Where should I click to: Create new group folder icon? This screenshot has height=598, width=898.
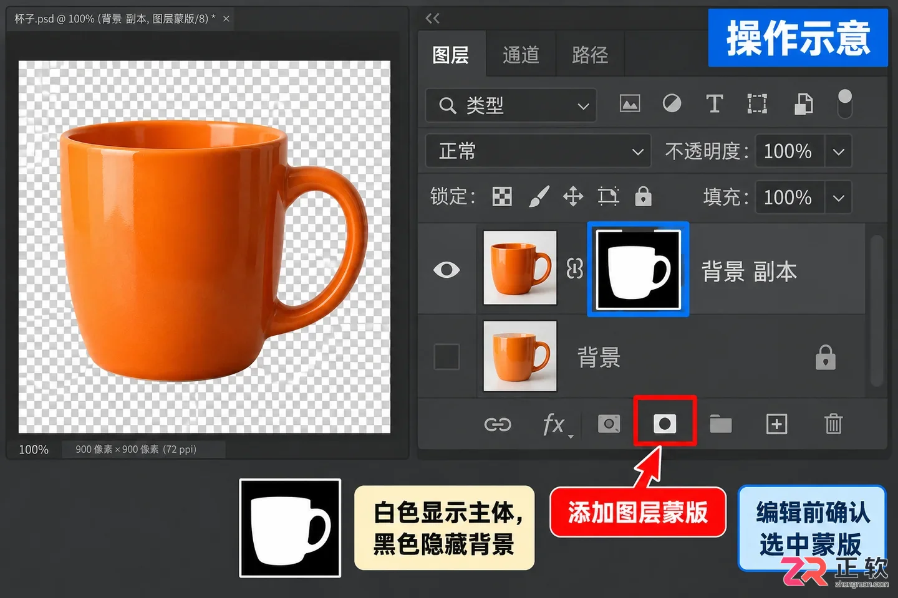click(721, 424)
